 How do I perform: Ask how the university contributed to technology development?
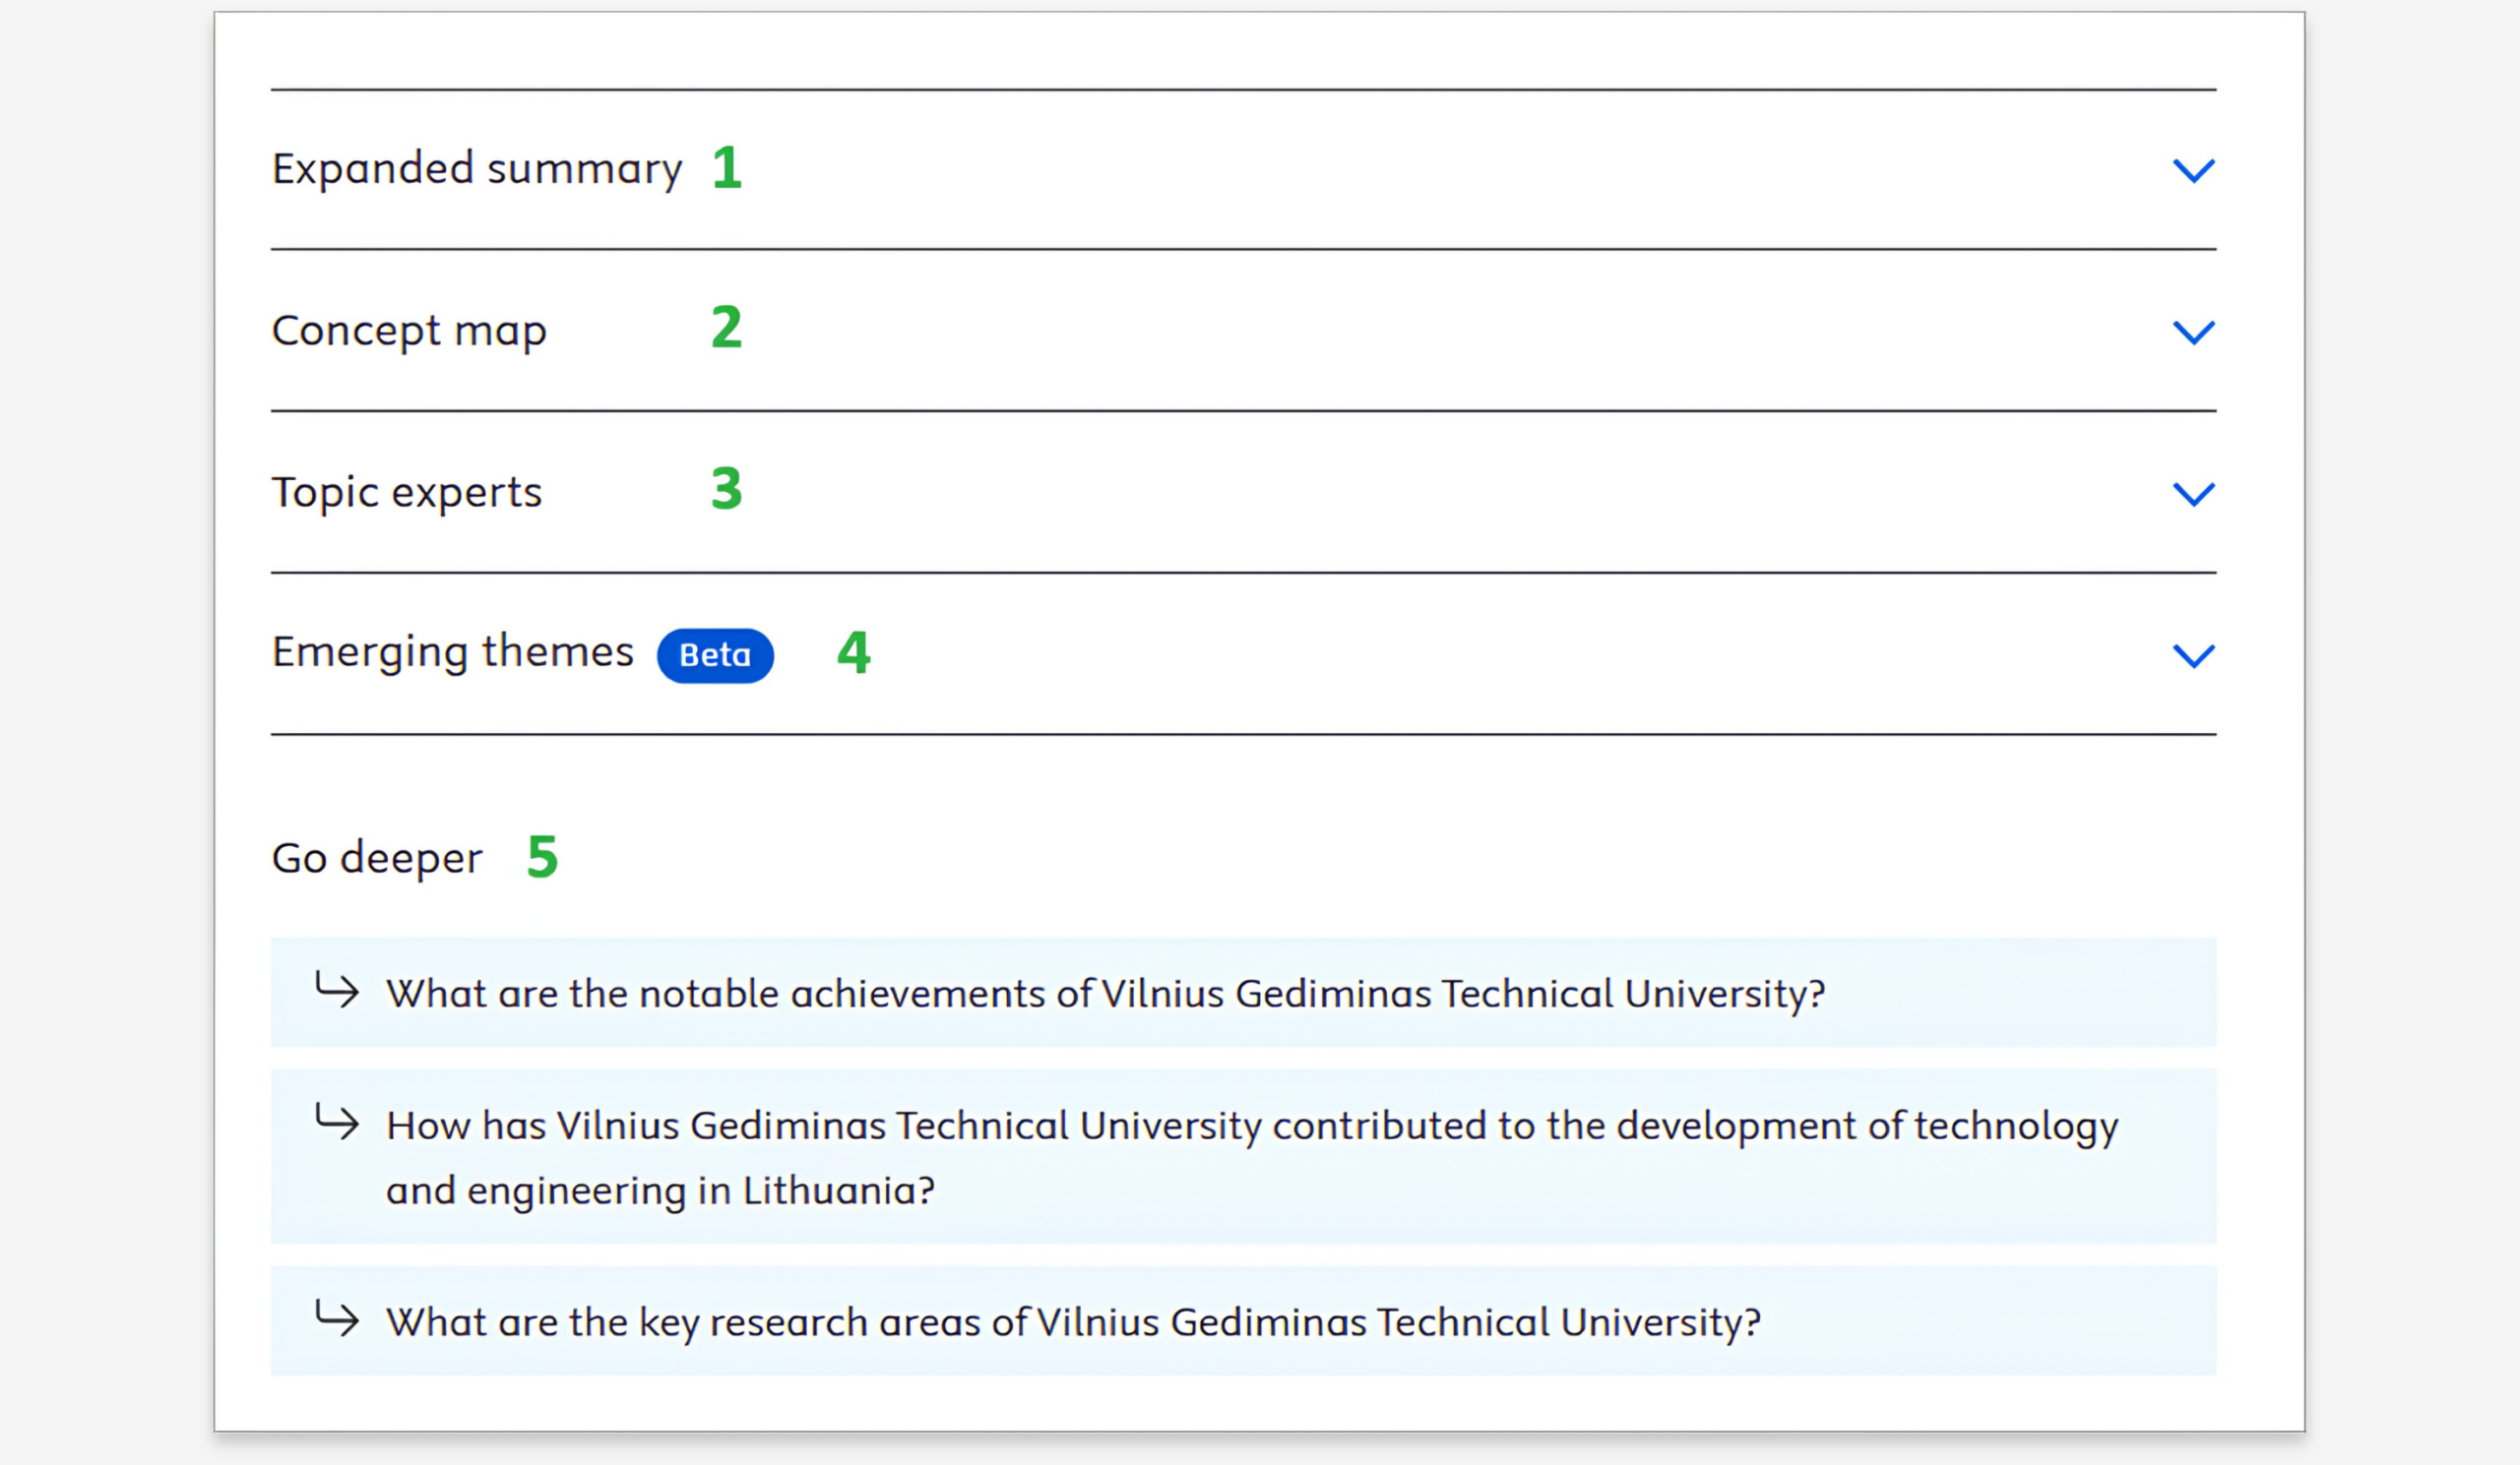1243,1156
